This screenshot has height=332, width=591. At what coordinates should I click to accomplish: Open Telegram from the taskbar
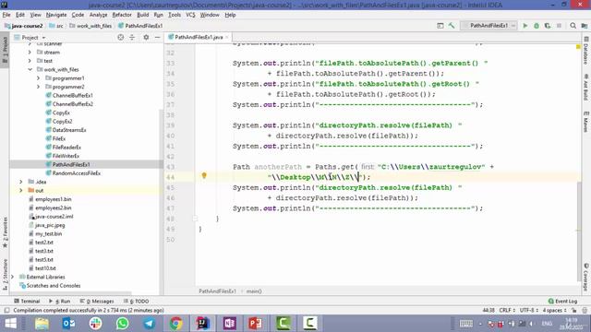pos(150,324)
